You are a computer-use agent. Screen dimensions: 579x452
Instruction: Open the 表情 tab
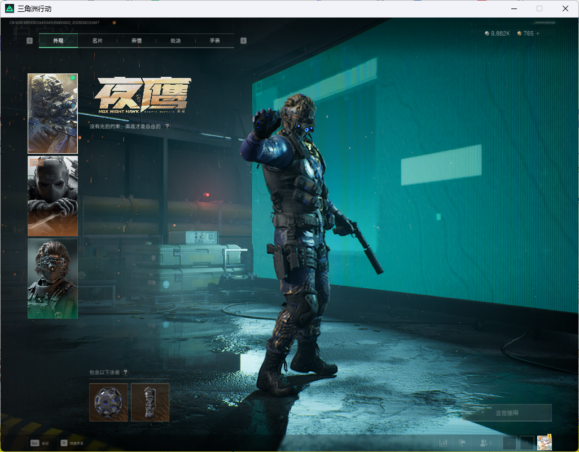click(x=137, y=41)
